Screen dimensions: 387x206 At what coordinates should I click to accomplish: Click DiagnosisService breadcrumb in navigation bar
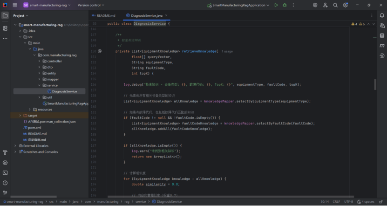tap(167, 201)
